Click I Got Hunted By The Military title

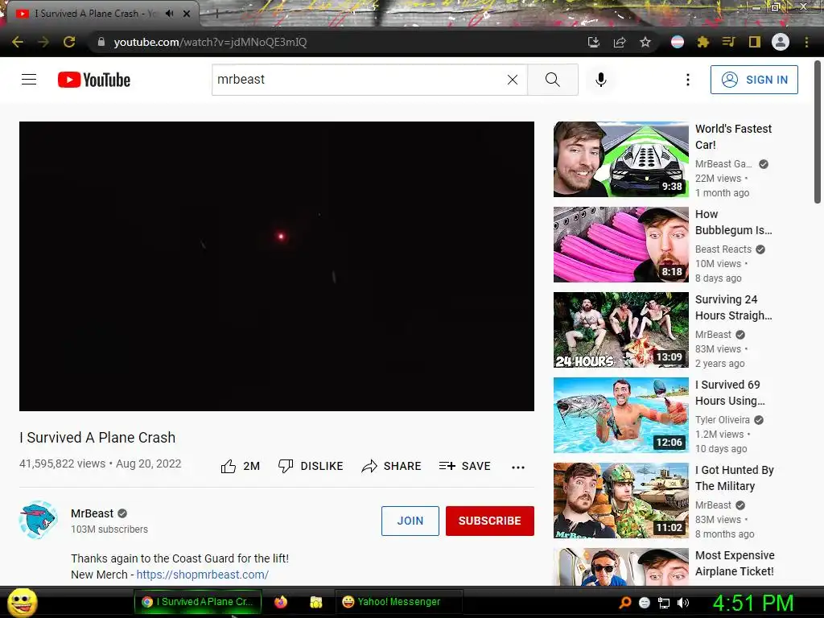(734, 478)
